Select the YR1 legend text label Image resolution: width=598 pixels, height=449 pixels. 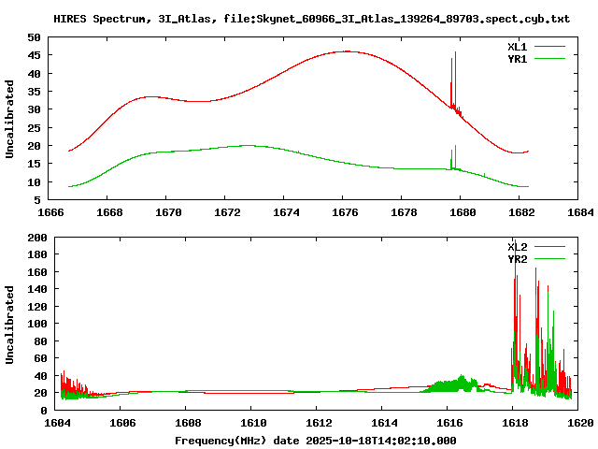coord(517,58)
